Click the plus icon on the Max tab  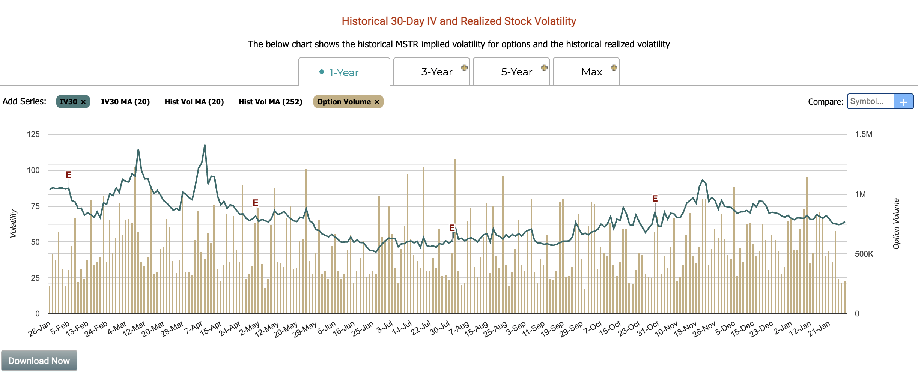point(614,68)
